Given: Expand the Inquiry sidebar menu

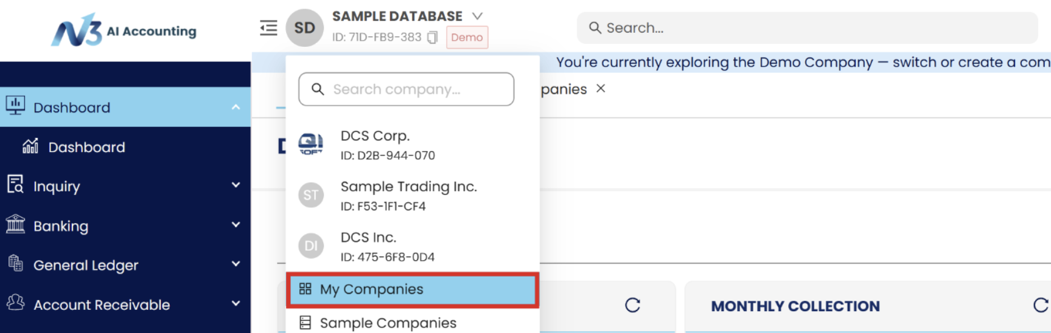Looking at the screenshot, I should (x=236, y=185).
